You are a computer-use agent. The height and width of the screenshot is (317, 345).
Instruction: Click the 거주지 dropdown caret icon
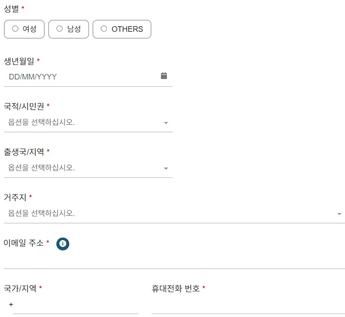point(339,213)
